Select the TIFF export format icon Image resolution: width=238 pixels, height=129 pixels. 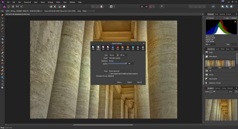(108, 48)
